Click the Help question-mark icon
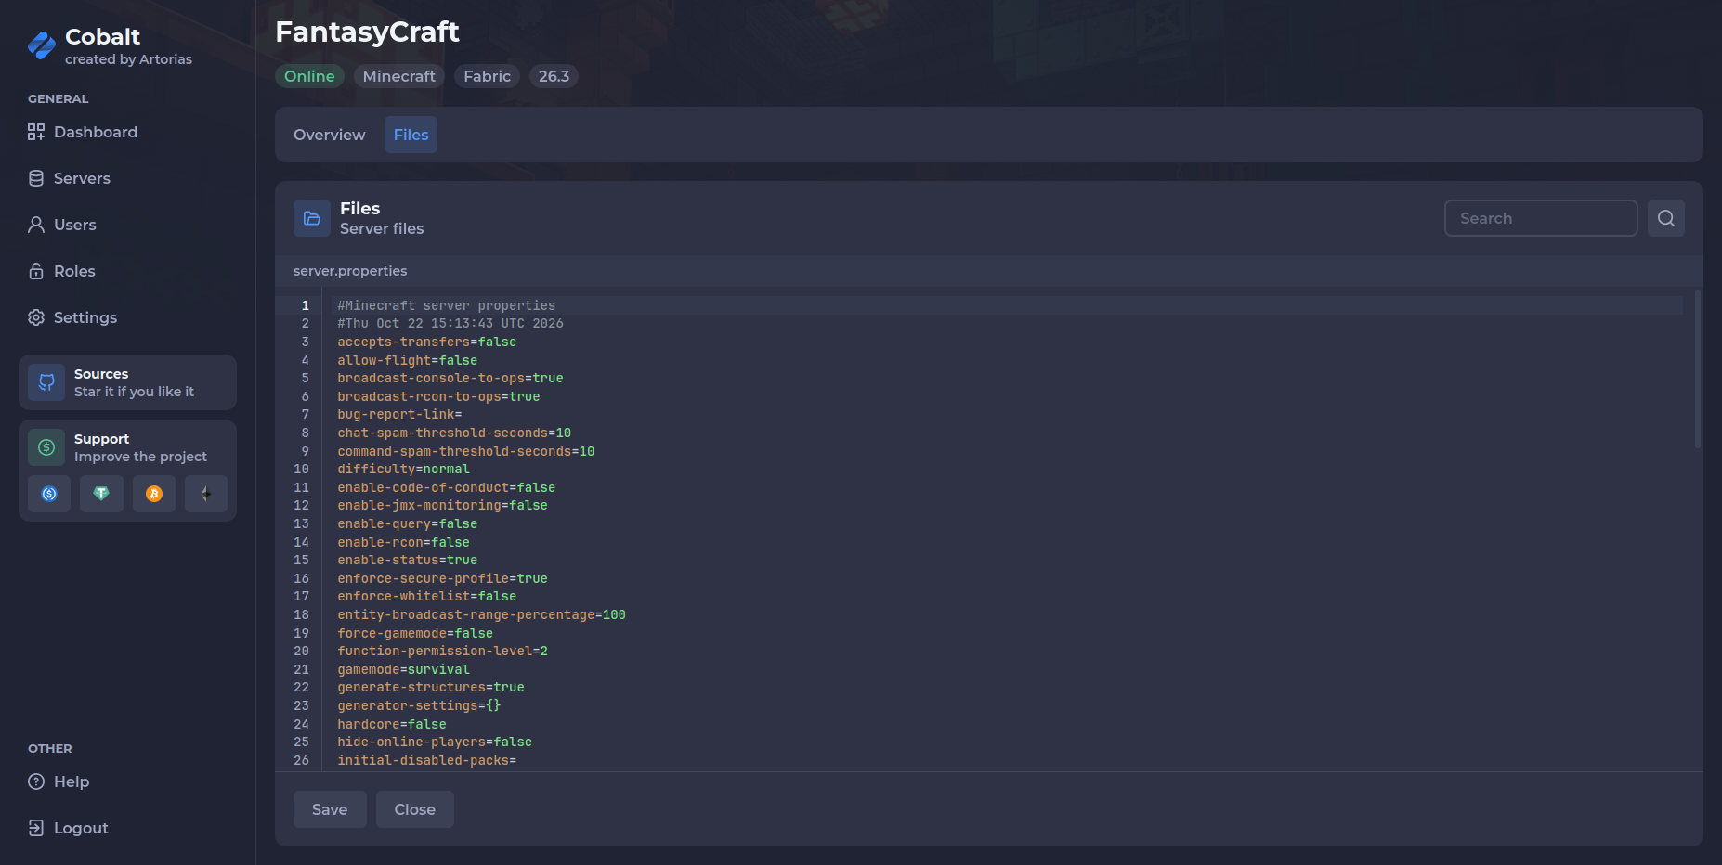Image resolution: width=1722 pixels, height=865 pixels. coord(36,781)
